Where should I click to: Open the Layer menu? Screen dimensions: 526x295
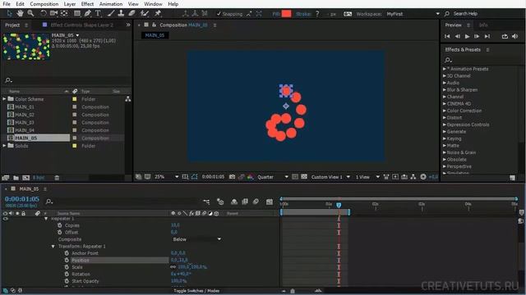(x=69, y=4)
